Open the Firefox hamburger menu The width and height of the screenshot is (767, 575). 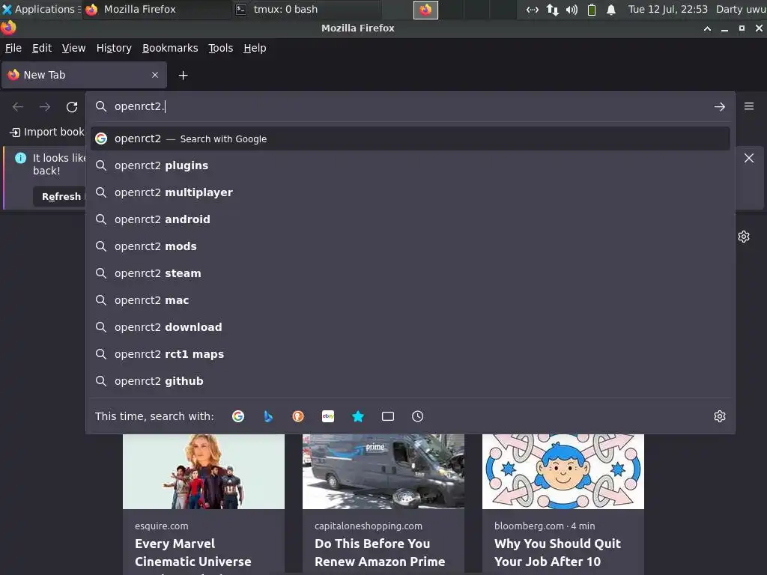tap(749, 106)
